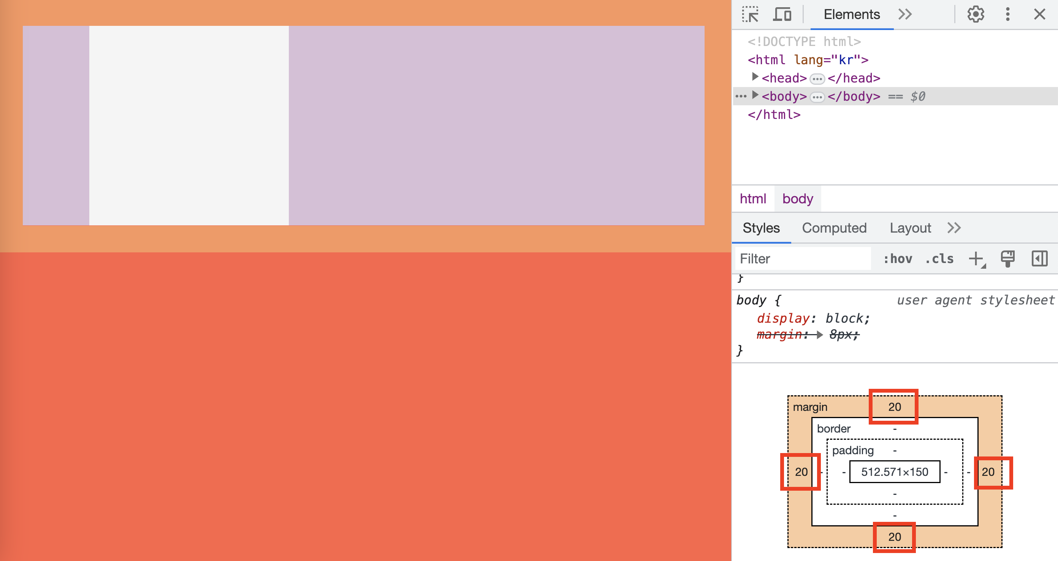Expand the body element node

pyautogui.click(x=755, y=95)
